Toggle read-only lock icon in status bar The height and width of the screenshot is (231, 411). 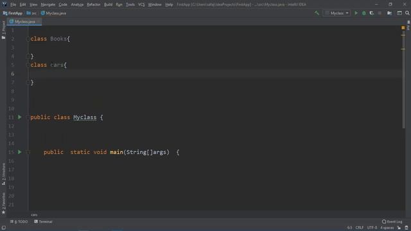(399, 228)
